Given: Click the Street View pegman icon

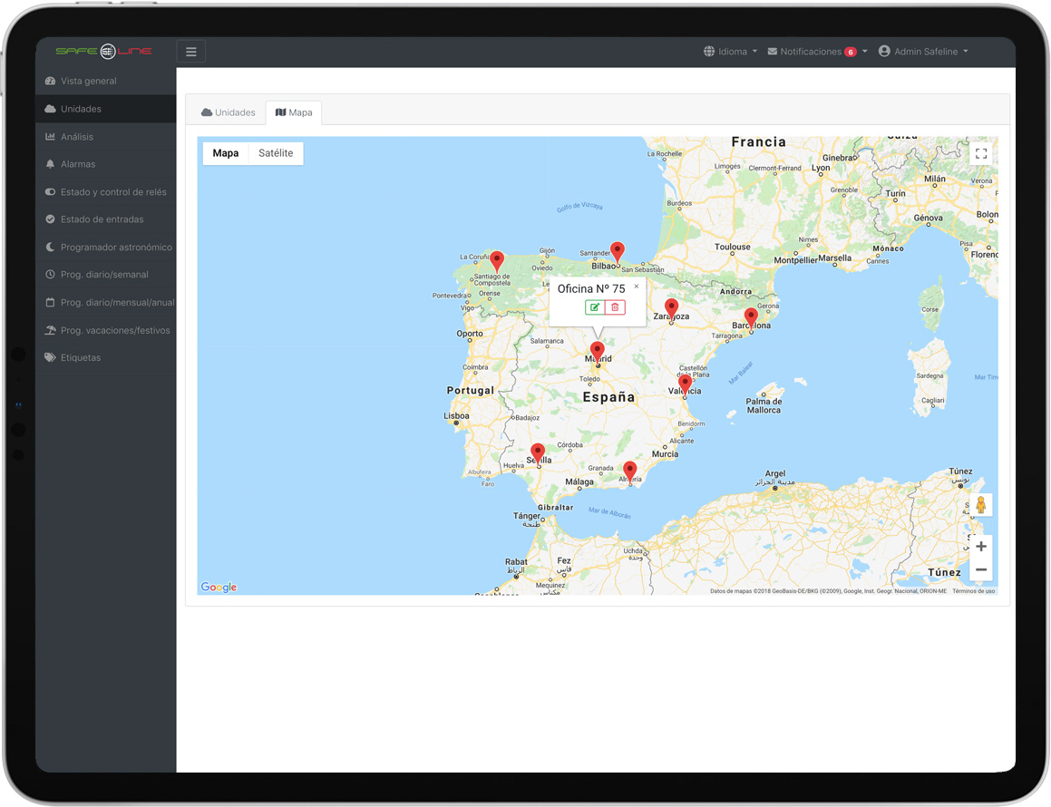Looking at the screenshot, I should click(x=981, y=505).
